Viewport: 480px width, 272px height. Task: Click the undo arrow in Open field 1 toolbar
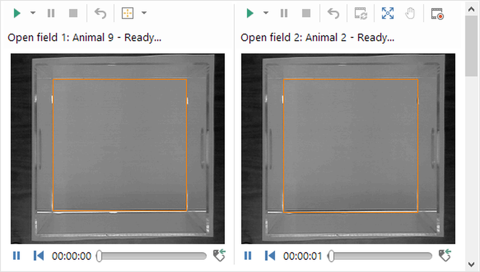[x=100, y=13]
